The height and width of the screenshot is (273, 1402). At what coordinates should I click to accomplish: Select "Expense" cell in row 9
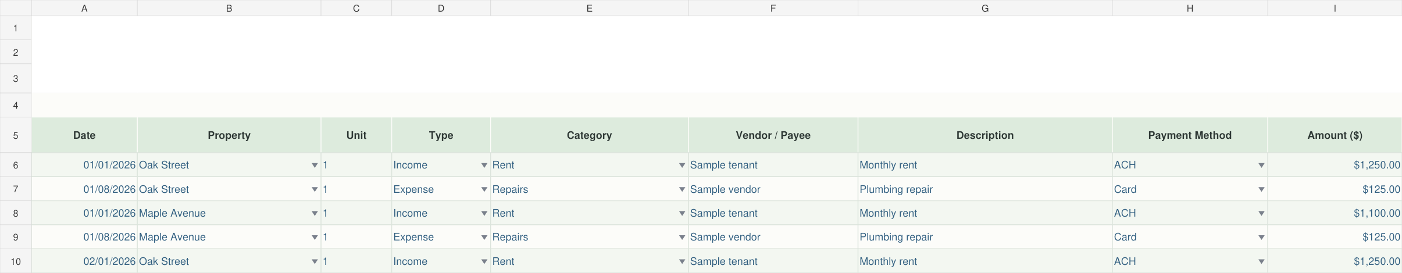pos(441,237)
